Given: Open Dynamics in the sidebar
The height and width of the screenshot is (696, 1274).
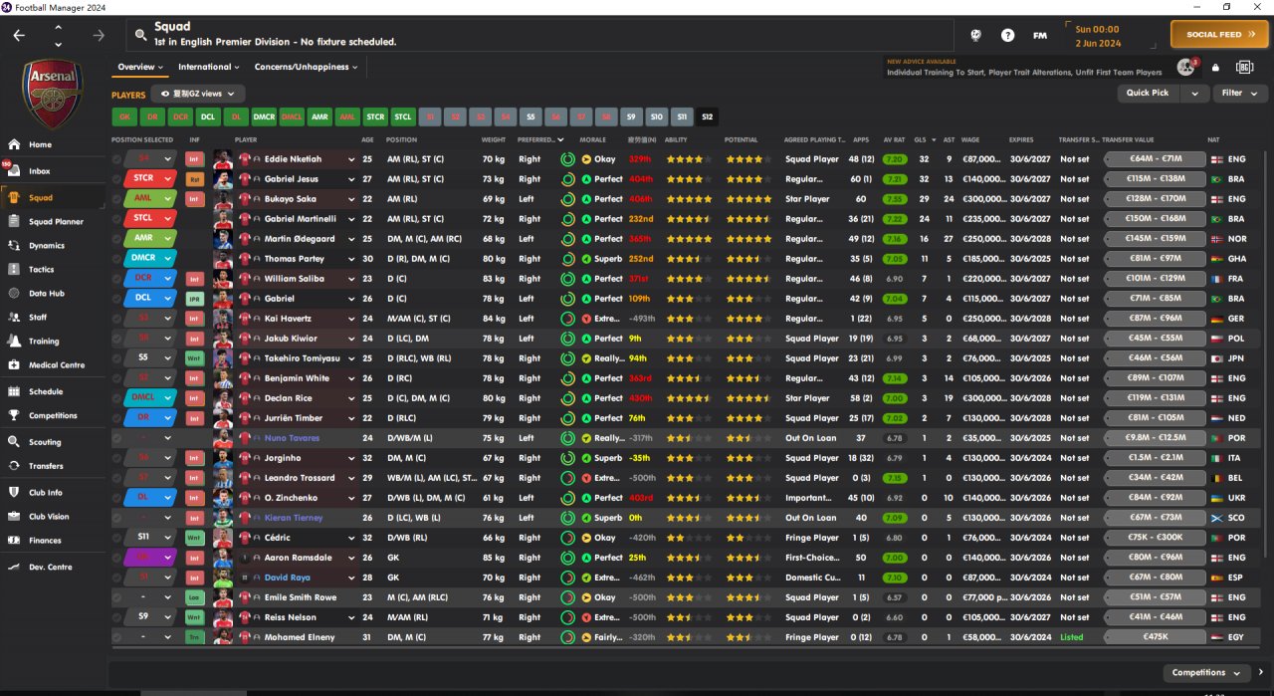Looking at the screenshot, I should click(x=55, y=245).
